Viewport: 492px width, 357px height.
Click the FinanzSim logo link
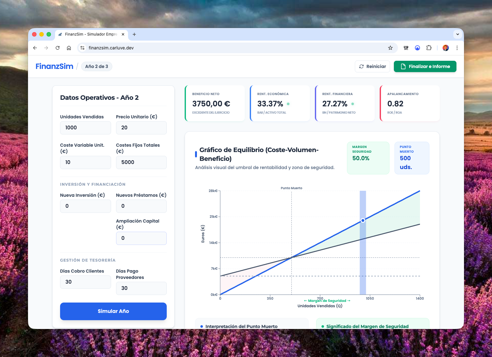point(54,66)
